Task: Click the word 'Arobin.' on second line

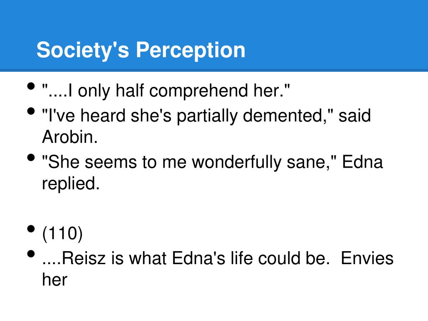Action: (x=70, y=137)
